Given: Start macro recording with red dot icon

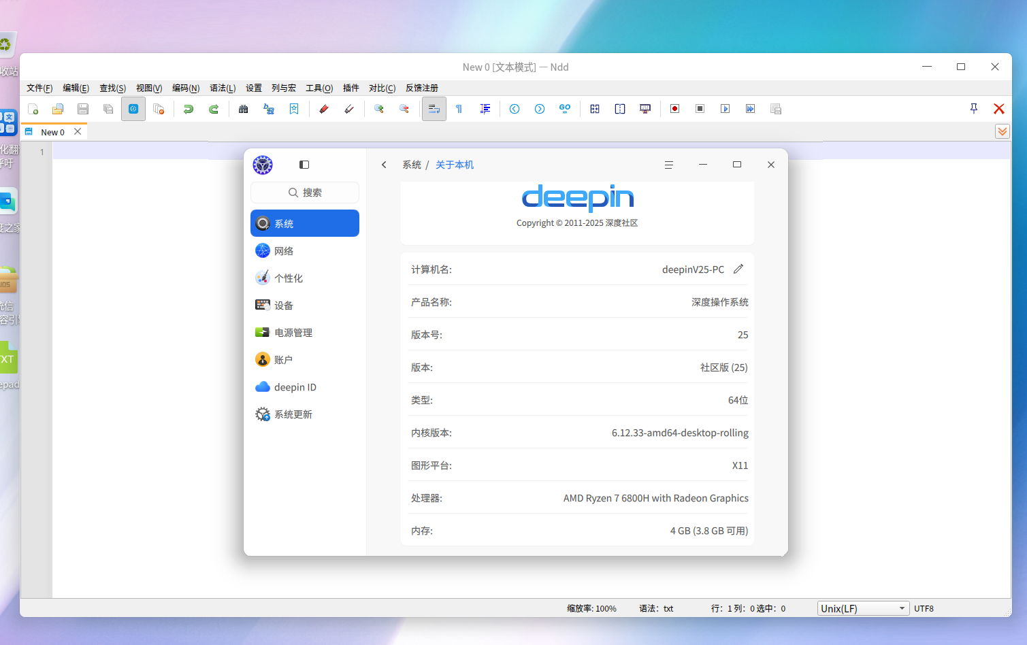Looking at the screenshot, I should click(x=674, y=109).
